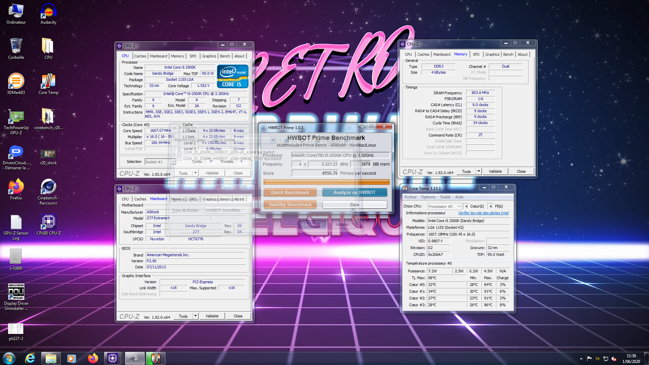
Task: Click the taskbar clock showing 11:30
Action: click(631, 359)
